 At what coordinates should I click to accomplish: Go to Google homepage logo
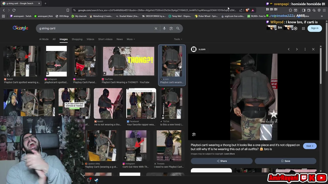pyautogui.click(x=20, y=28)
